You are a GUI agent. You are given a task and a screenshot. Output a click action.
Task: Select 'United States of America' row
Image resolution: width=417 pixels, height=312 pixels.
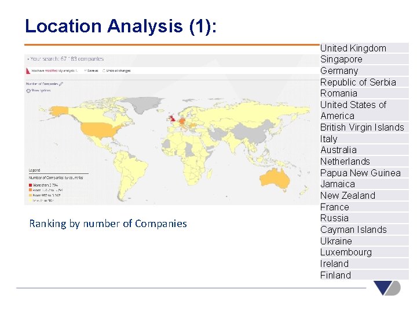point(364,110)
